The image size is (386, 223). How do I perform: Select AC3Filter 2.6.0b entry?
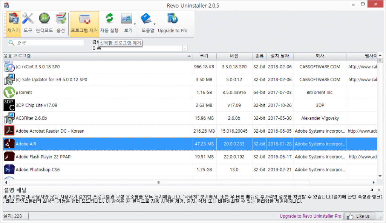pos(31,118)
